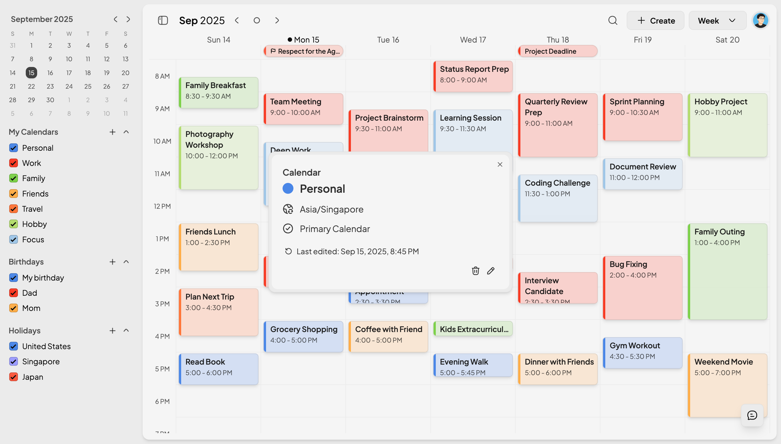This screenshot has height=444, width=781.
Task: Select September 24 in mini calendar
Action: coord(69,86)
